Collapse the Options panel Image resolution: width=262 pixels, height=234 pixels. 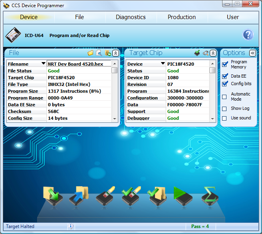click(252, 53)
